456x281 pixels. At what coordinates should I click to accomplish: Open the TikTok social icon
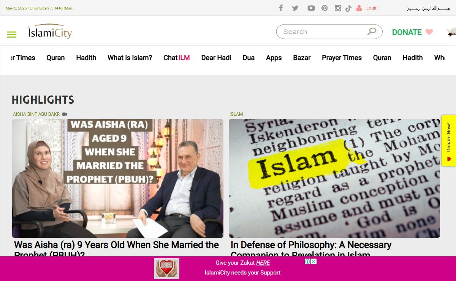tap(348, 8)
